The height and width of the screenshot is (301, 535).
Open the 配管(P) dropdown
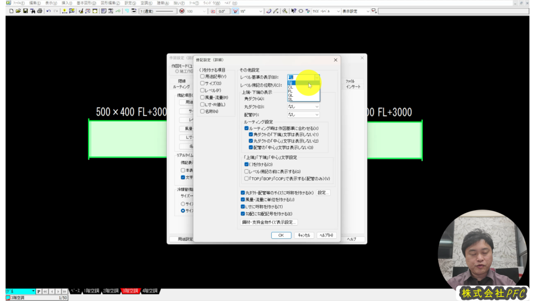[303, 114]
